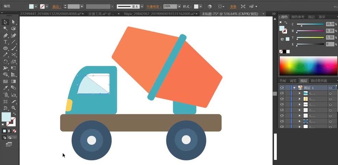
Task: Select the Zoom magnifier tool
Action: (14, 108)
